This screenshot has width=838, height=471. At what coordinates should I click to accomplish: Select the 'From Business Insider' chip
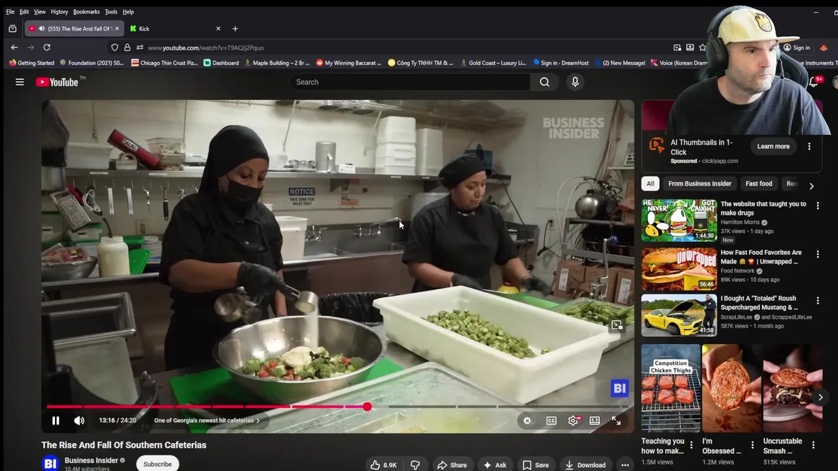[700, 184]
